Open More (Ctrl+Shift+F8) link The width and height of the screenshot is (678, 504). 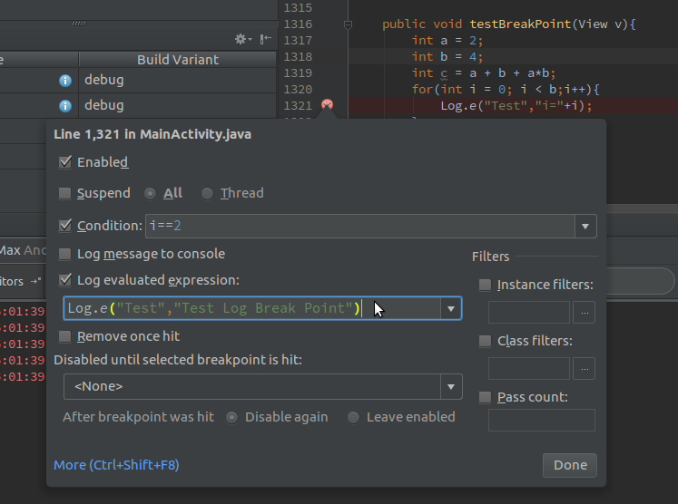pyautogui.click(x=116, y=465)
